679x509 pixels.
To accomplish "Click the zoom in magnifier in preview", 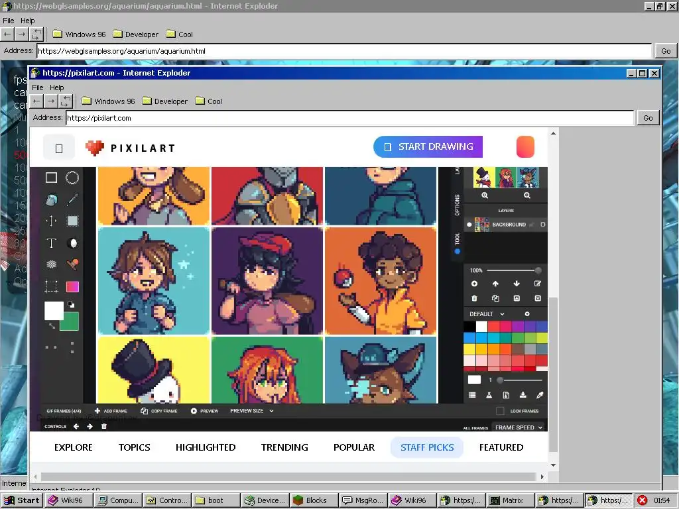I will pyautogui.click(x=485, y=196).
